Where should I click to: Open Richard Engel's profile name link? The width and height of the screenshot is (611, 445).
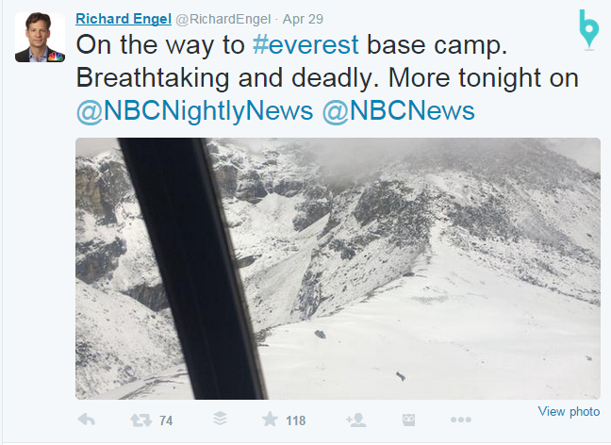(x=121, y=18)
